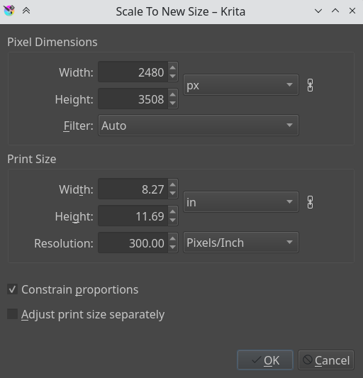Click the Filter: label

click(78, 126)
